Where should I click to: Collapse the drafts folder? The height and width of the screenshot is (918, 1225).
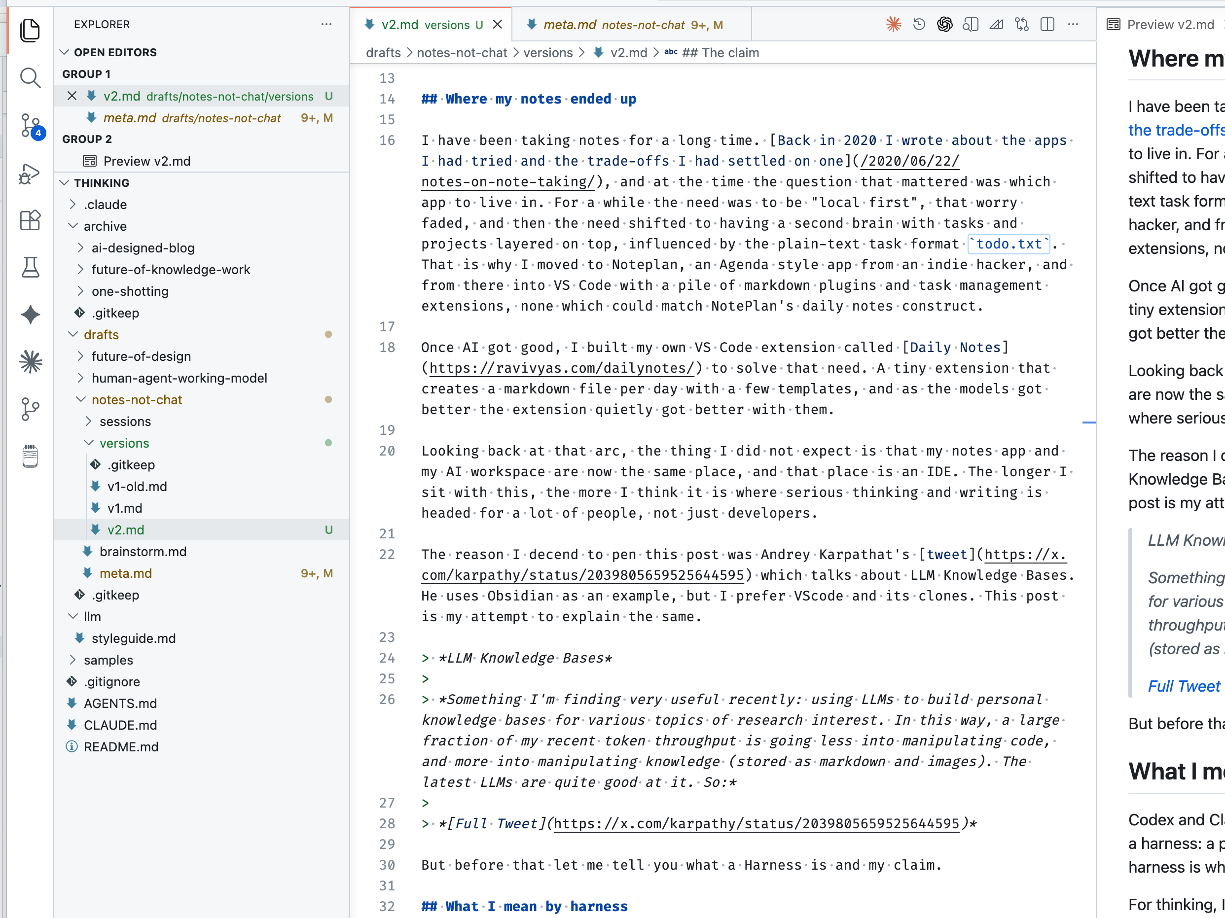point(72,334)
